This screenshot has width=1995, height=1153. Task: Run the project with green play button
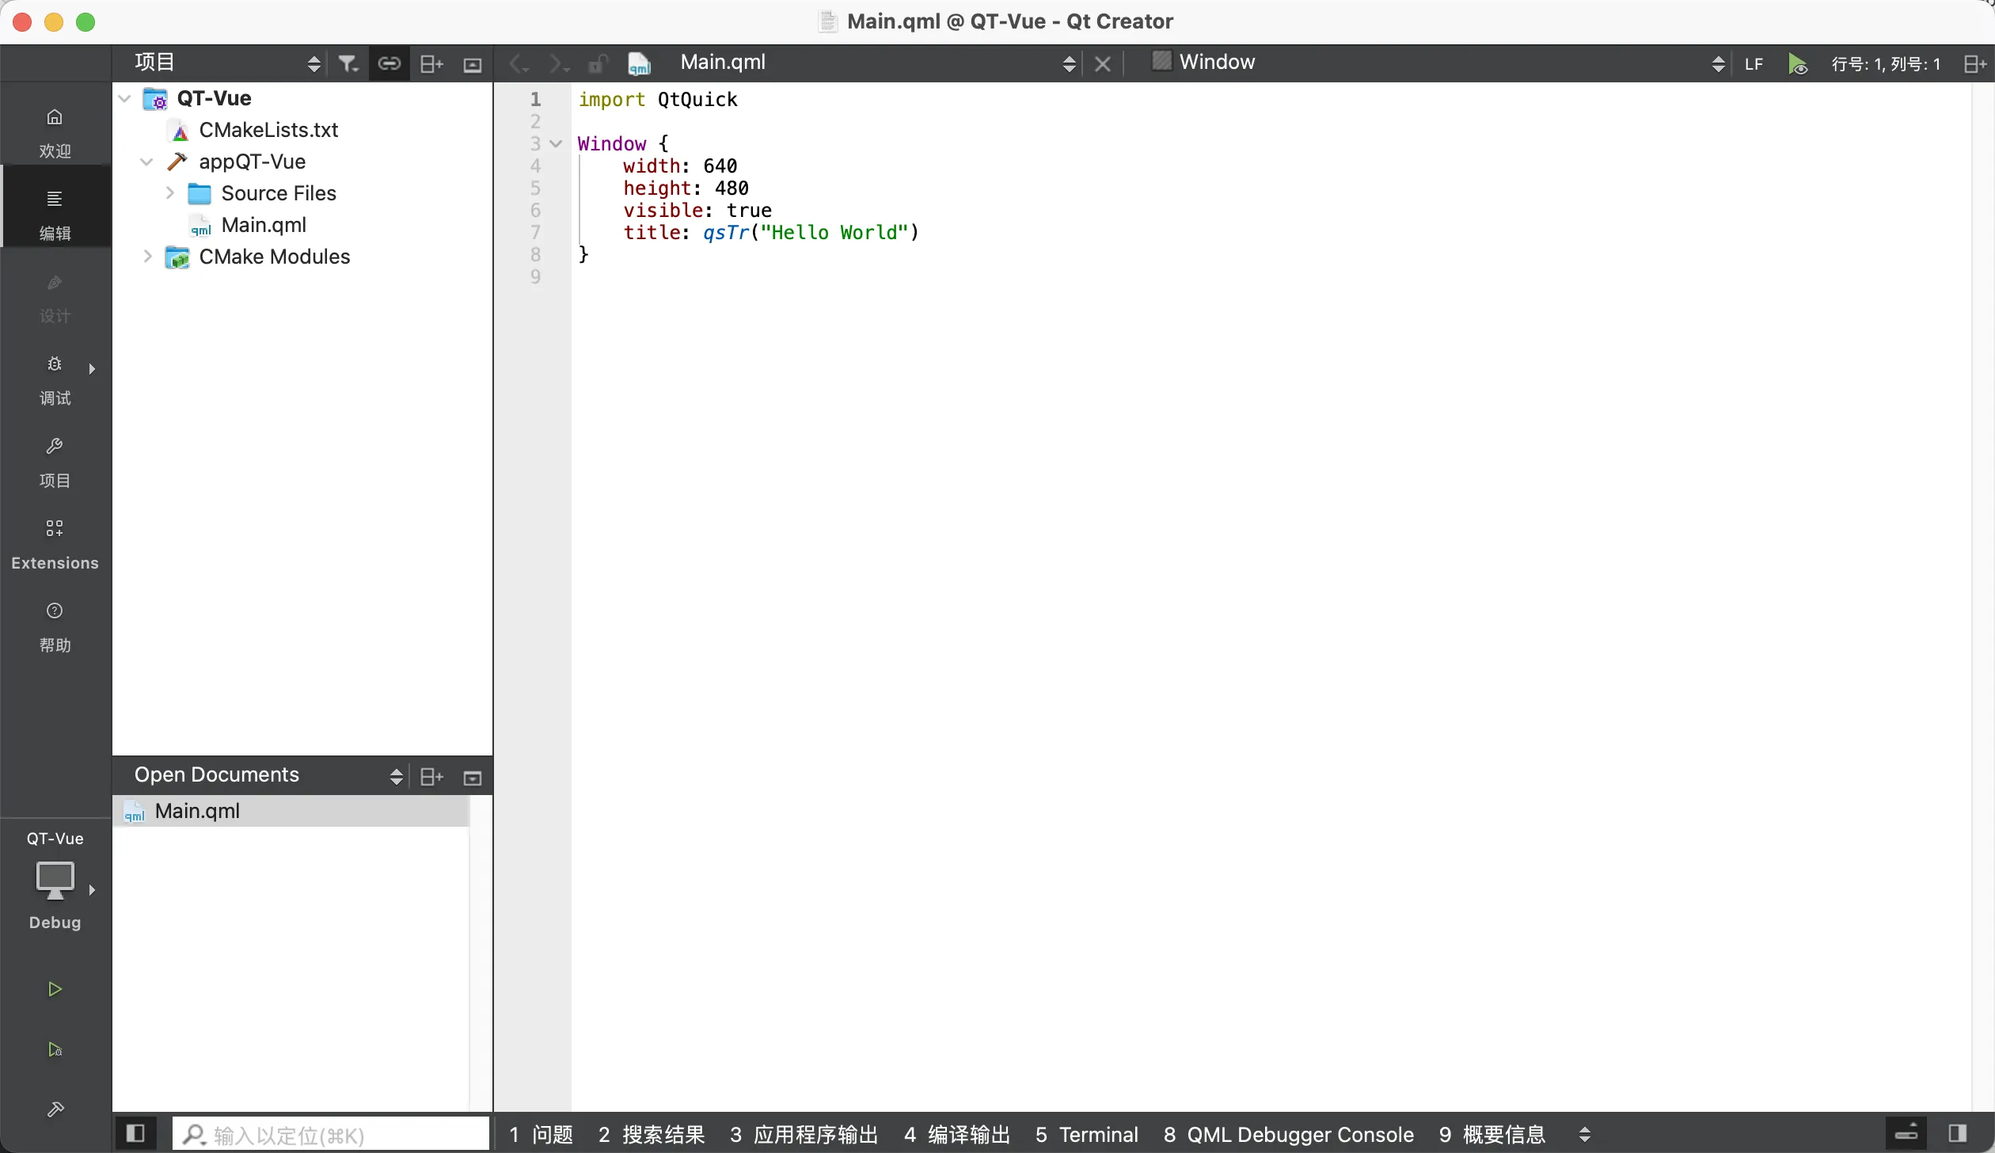pyautogui.click(x=55, y=989)
